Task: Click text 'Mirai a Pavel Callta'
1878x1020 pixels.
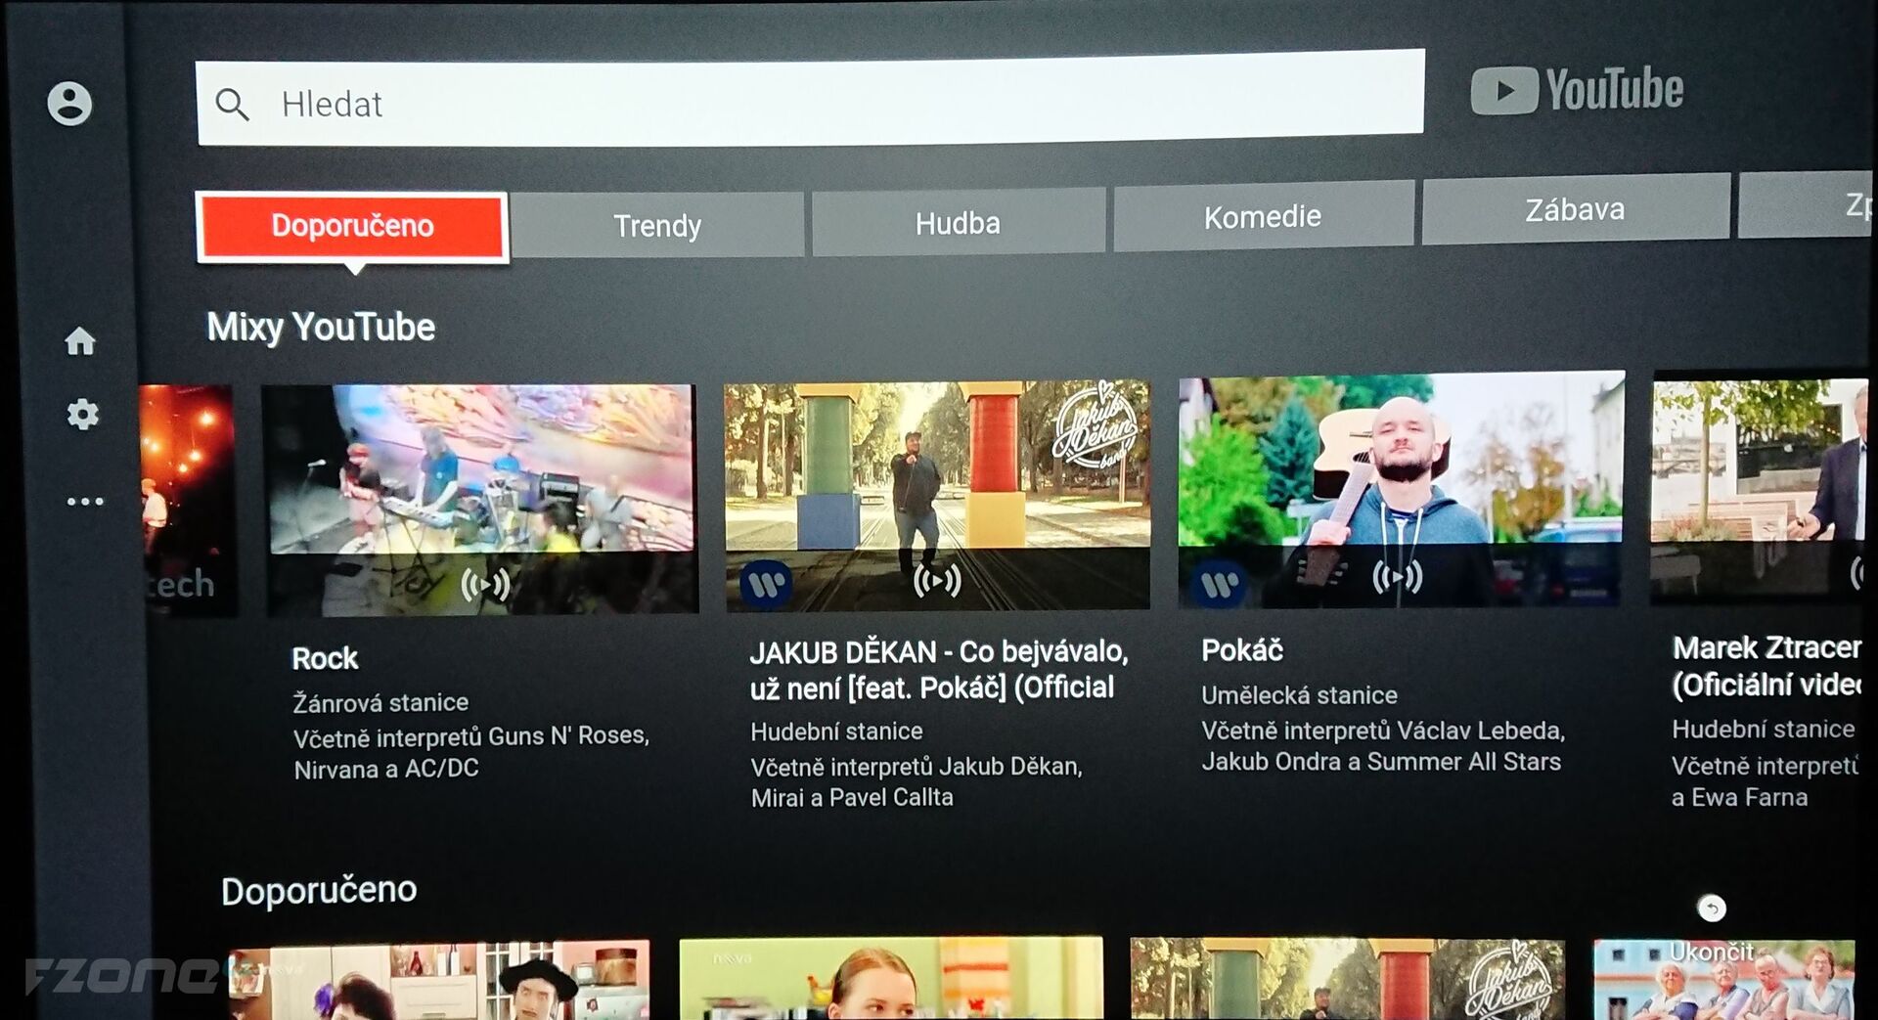Action: point(852,798)
